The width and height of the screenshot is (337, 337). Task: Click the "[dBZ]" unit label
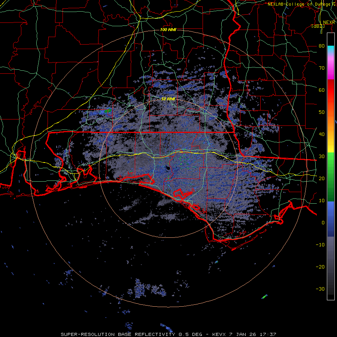point(318,26)
